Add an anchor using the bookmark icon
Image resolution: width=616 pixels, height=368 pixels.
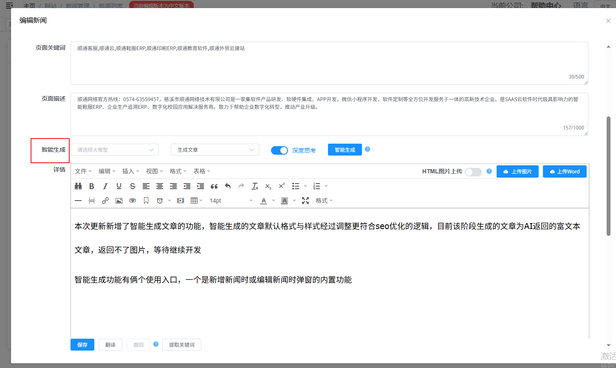point(146,201)
